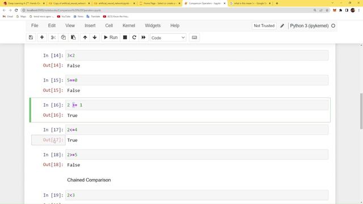Zoom magnifier icon in address bar
Image resolution: width=363 pixels, height=204 pixels.
[x=315, y=10]
